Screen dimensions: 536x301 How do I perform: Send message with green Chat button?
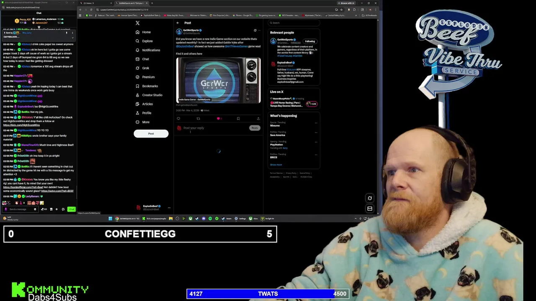[x=72, y=209]
